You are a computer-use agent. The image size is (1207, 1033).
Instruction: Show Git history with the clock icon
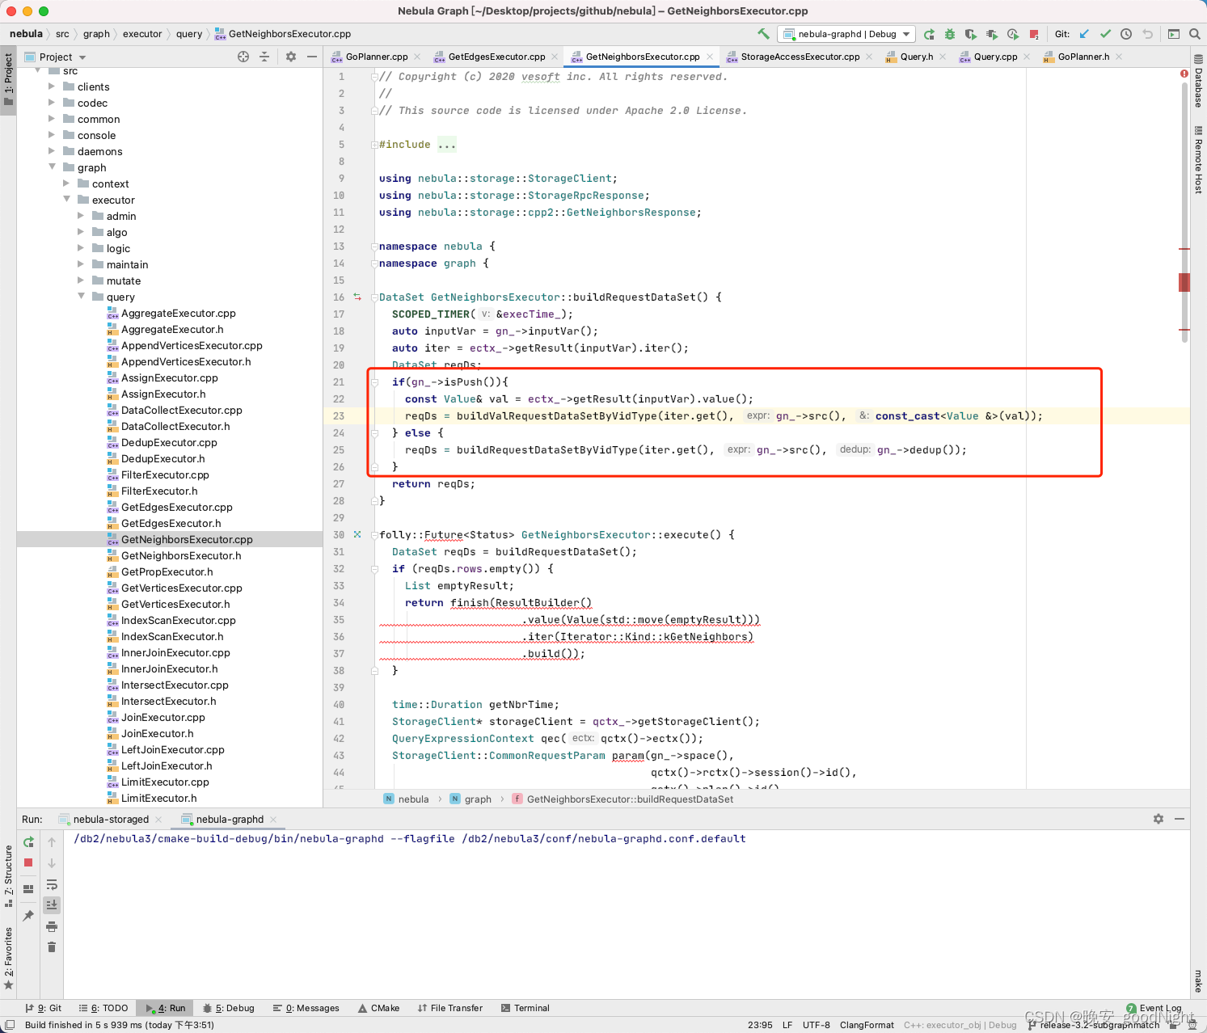coord(1126,34)
